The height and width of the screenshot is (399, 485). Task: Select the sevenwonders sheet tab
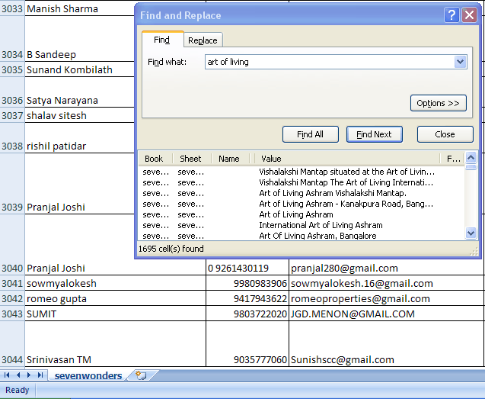[88, 375]
